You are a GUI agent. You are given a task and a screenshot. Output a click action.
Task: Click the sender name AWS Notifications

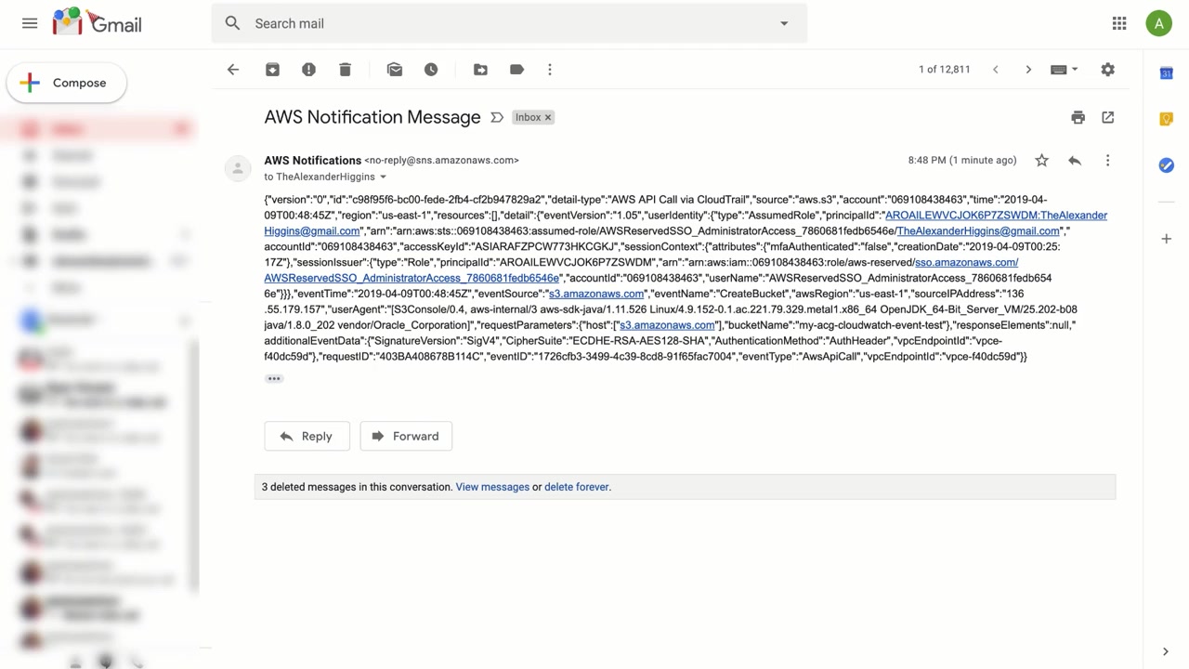coord(312,160)
